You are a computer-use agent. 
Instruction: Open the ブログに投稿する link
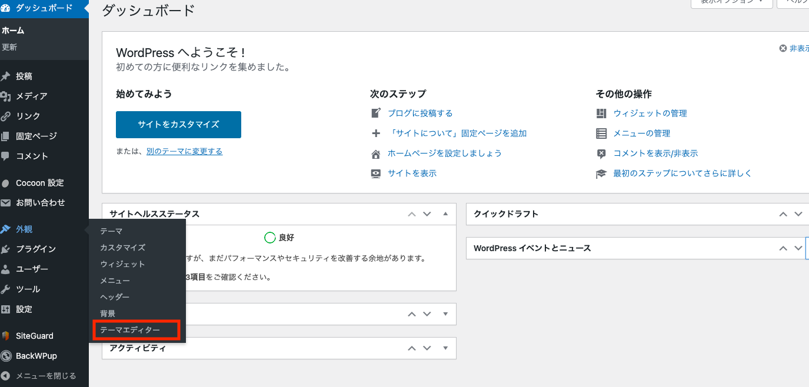coord(420,113)
